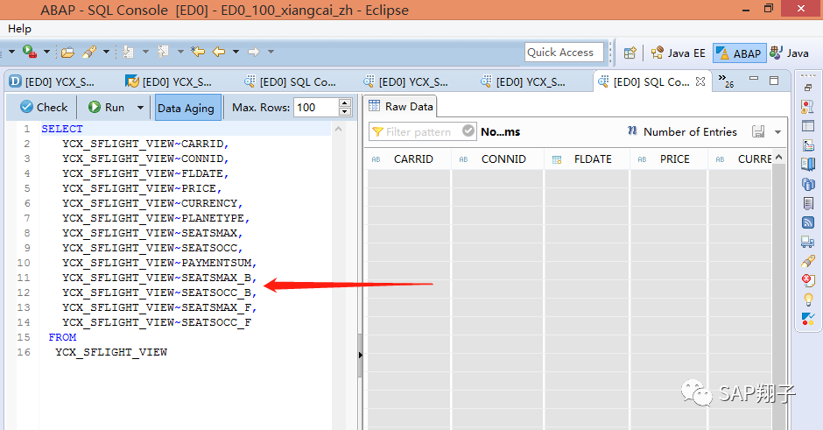Open the document page icon in right trim

pos(808,203)
